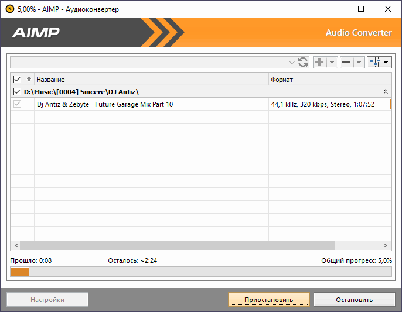Click the horizontal scrollbar right arrow
Viewport: 402px width, 312px height.
pos(386,245)
